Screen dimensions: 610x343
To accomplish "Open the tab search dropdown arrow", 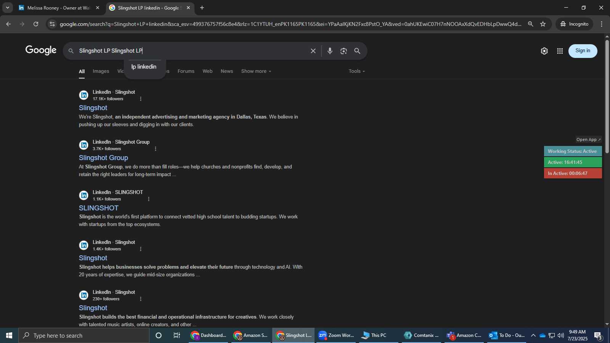I will pos(7,8).
